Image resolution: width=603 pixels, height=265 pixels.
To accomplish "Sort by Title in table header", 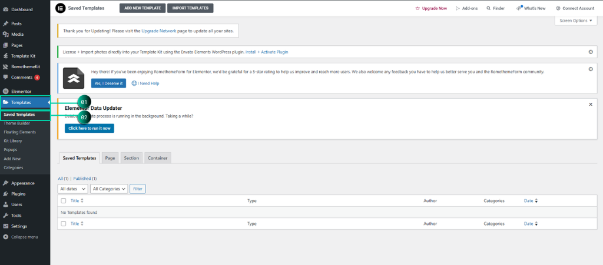I will tap(77, 200).
